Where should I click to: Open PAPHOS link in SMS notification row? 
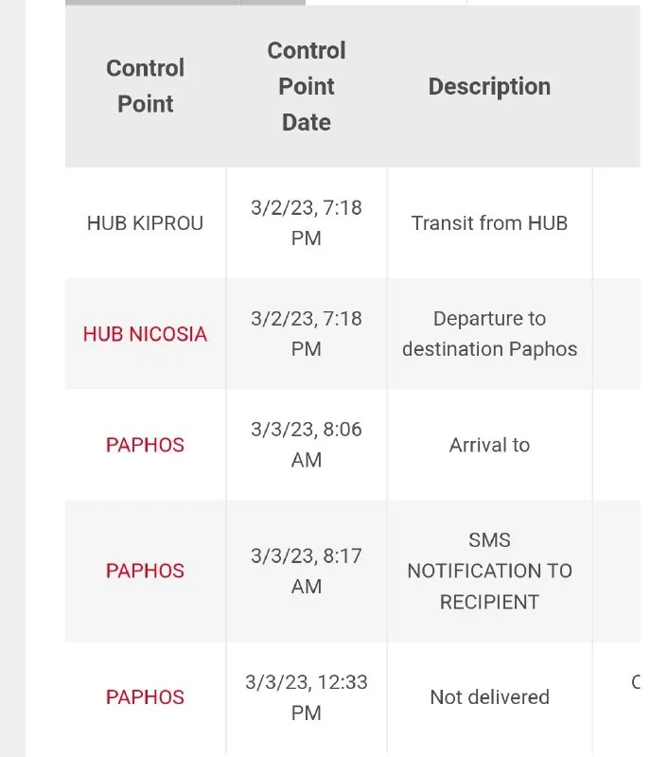pyautogui.click(x=145, y=571)
